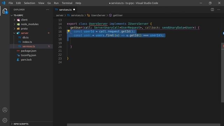The height and width of the screenshot is (126, 224).
Task: Click the lightbulb quick-fix on line 16
Action: [69, 31]
